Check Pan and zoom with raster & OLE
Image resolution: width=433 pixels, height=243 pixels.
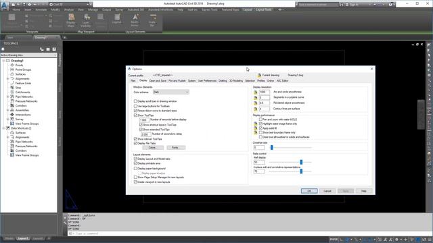(x=260, y=119)
